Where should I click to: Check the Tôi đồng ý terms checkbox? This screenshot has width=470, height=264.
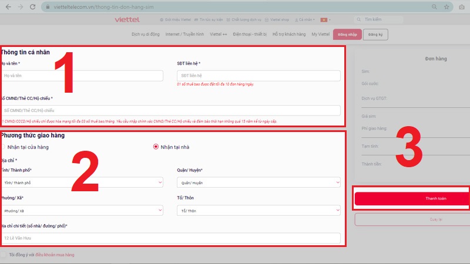[4, 255]
